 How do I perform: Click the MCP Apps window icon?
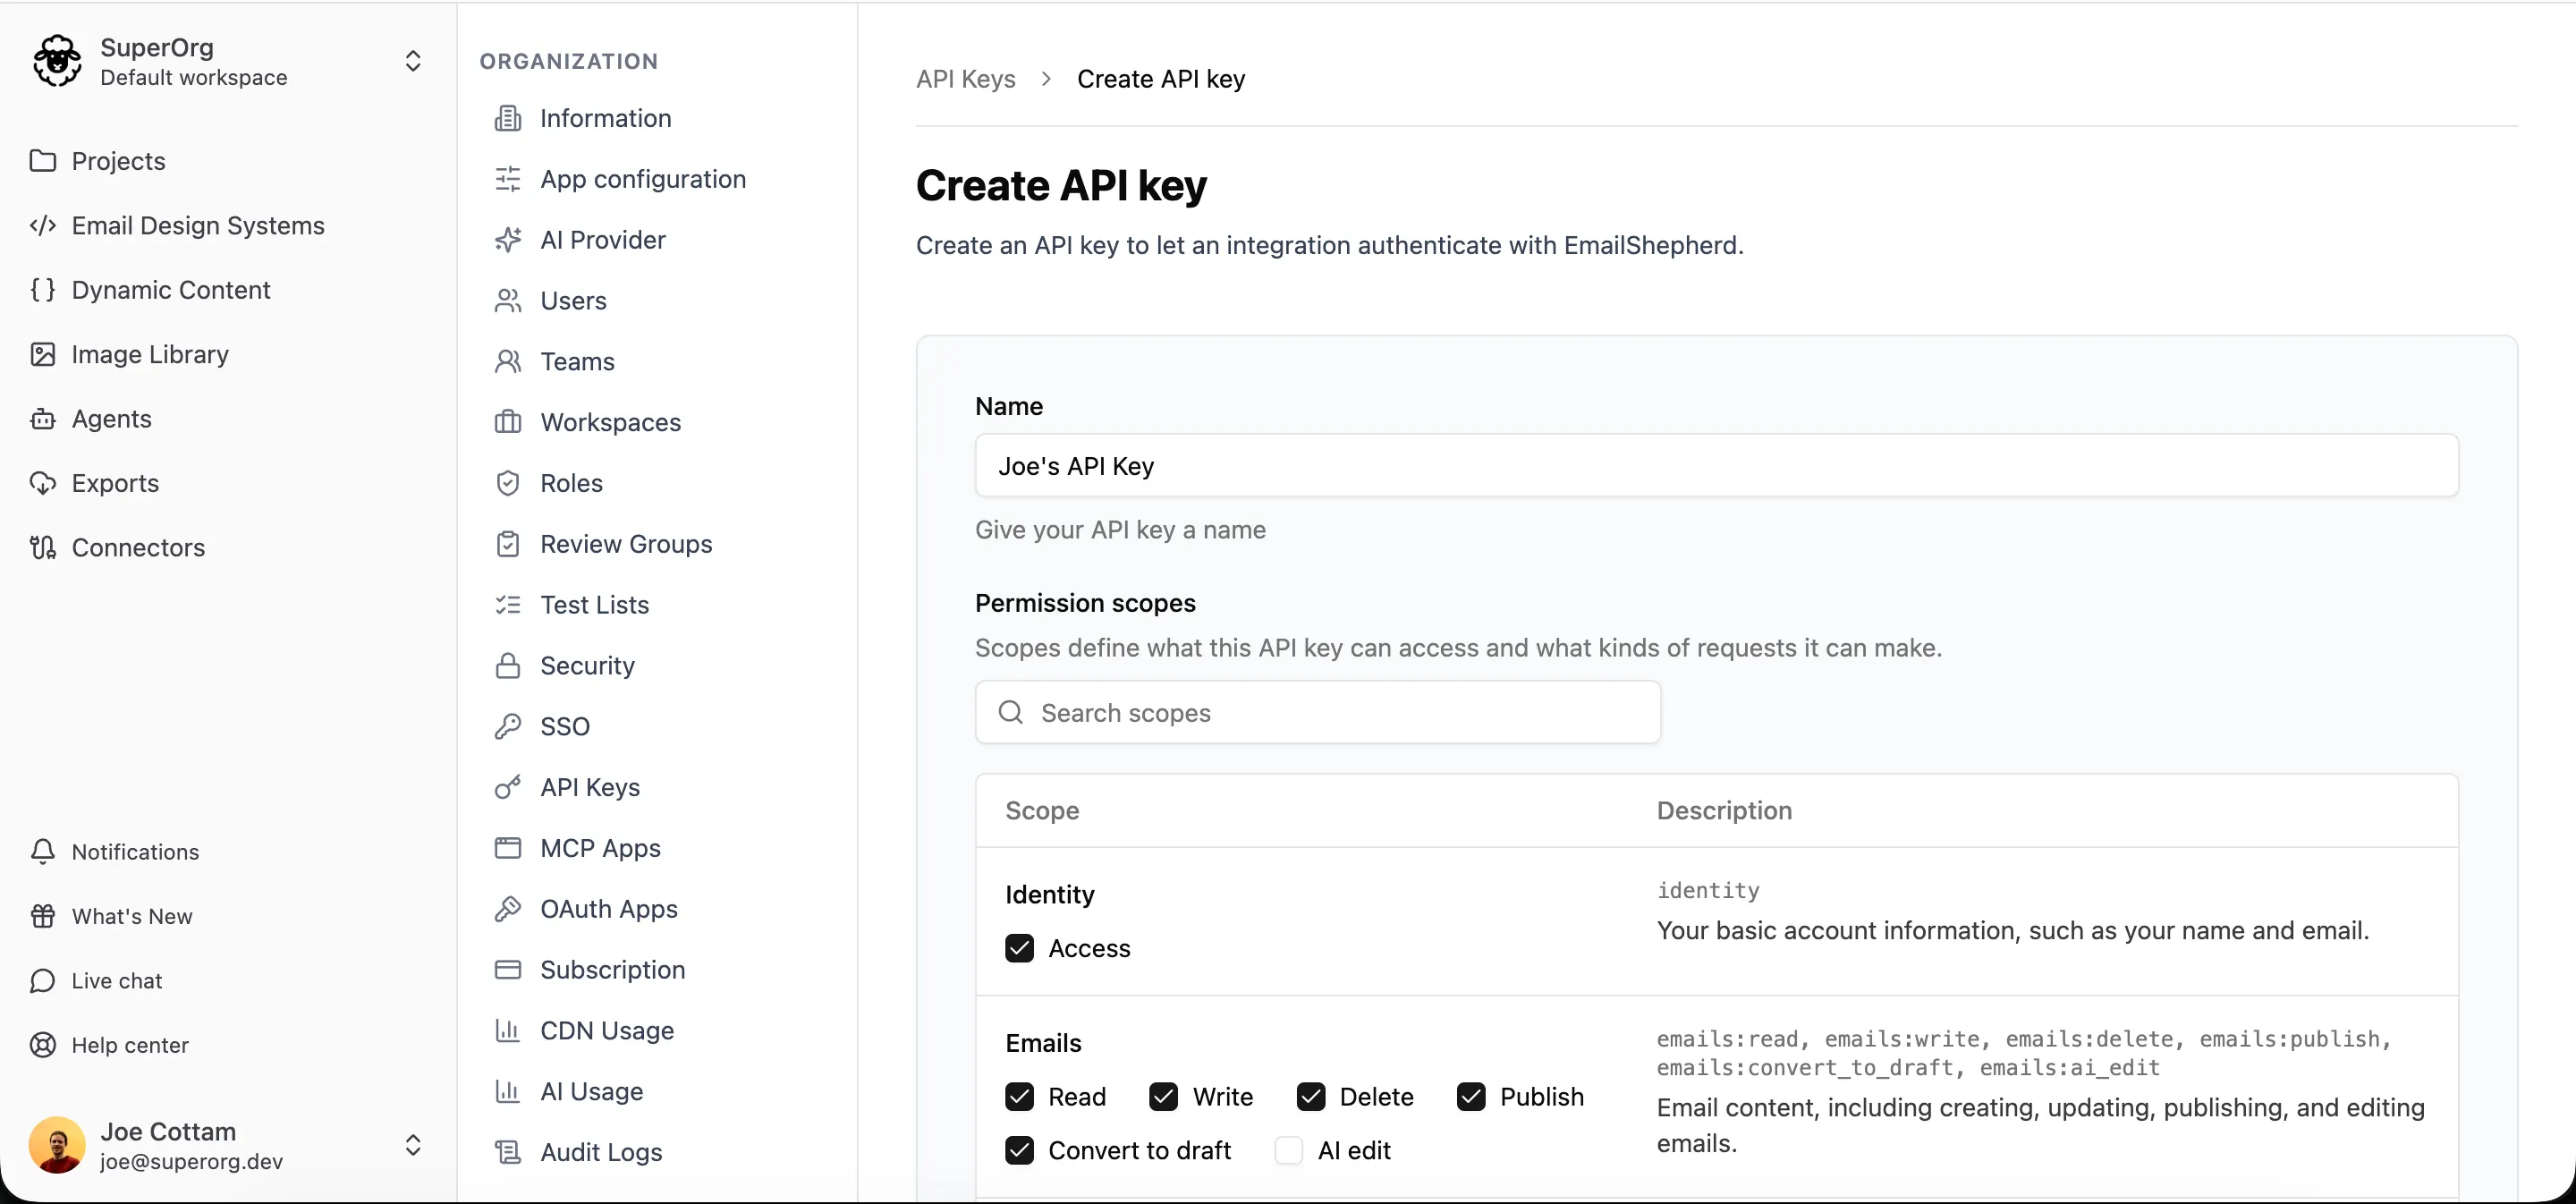(508, 849)
